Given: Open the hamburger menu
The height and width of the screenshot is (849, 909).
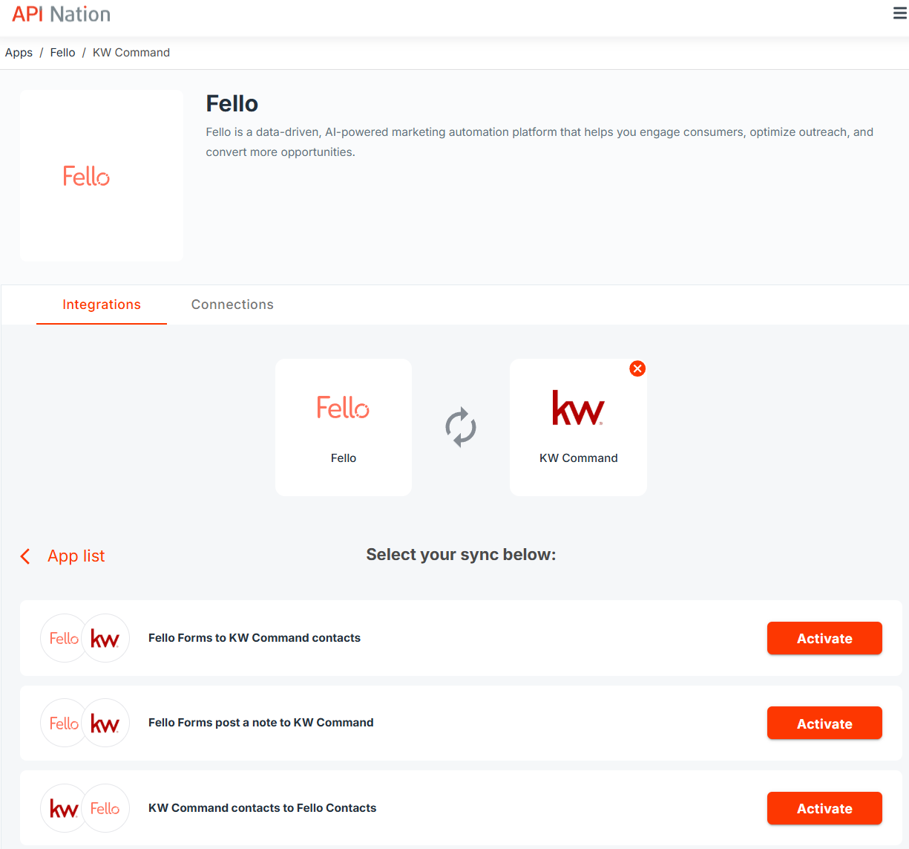Looking at the screenshot, I should point(899,13).
